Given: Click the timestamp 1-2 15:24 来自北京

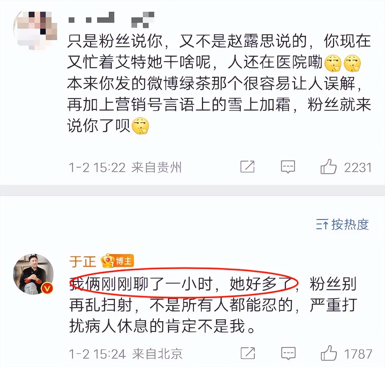Looking at the screenshot, I should pos(126,354).
